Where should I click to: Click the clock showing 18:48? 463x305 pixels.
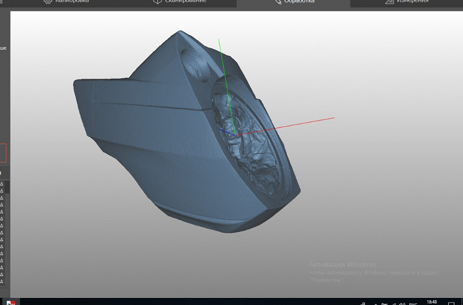click(431, 302)
